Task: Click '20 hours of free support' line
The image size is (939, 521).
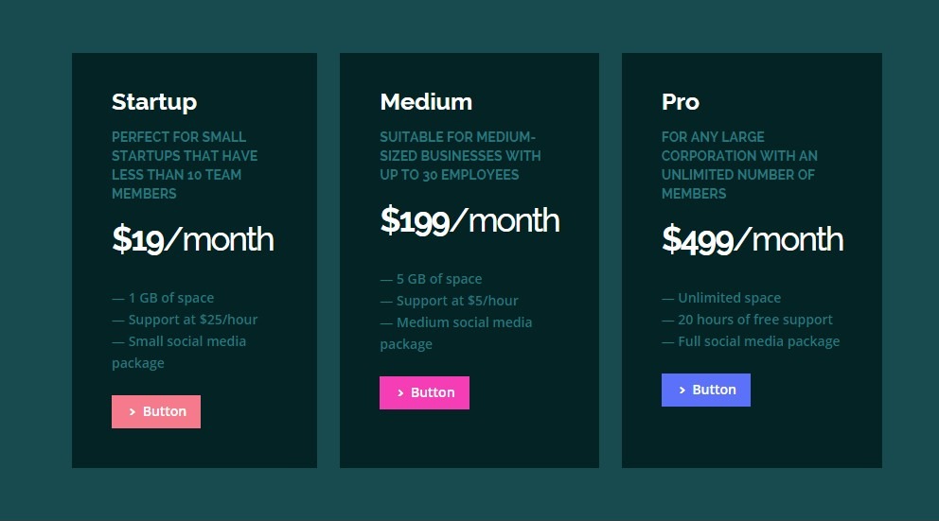Action: click(x=747, y=320)
